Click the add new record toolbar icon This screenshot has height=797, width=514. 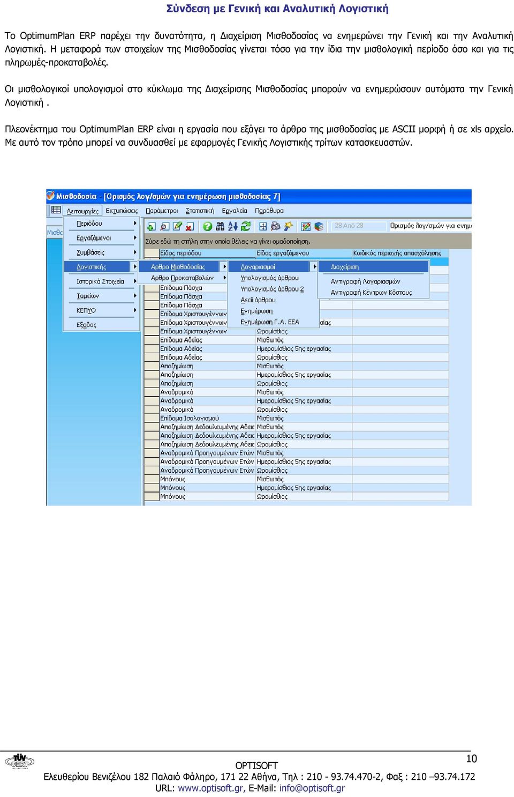coord(152,226)
